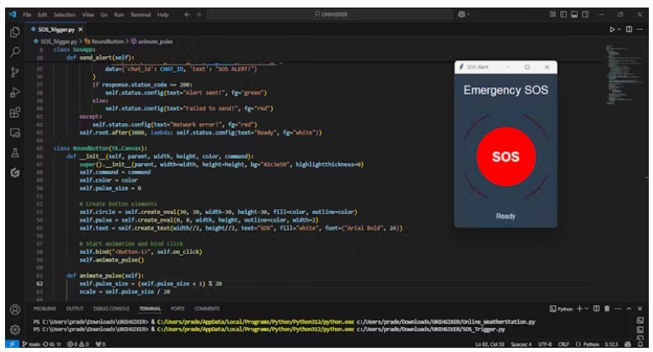653x352 pixels.
Task: Expand the Run Python File dropdown arrow
Action: (621, 28)
